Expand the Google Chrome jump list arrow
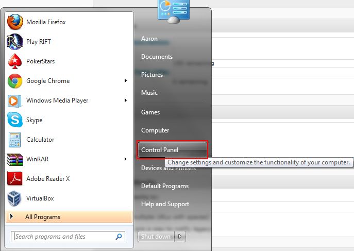Viewport: 354px width, 251px height. pyautogui.click(x=126, y=81)
